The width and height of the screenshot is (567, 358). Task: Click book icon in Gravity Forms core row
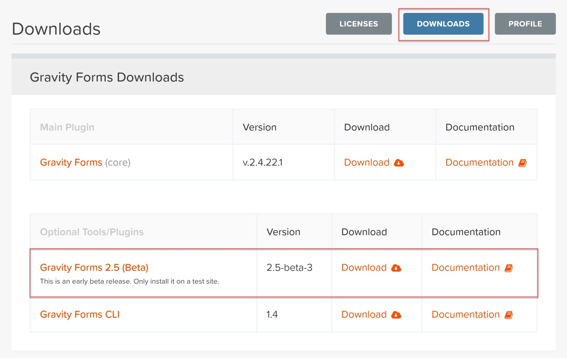coord(523,163)
